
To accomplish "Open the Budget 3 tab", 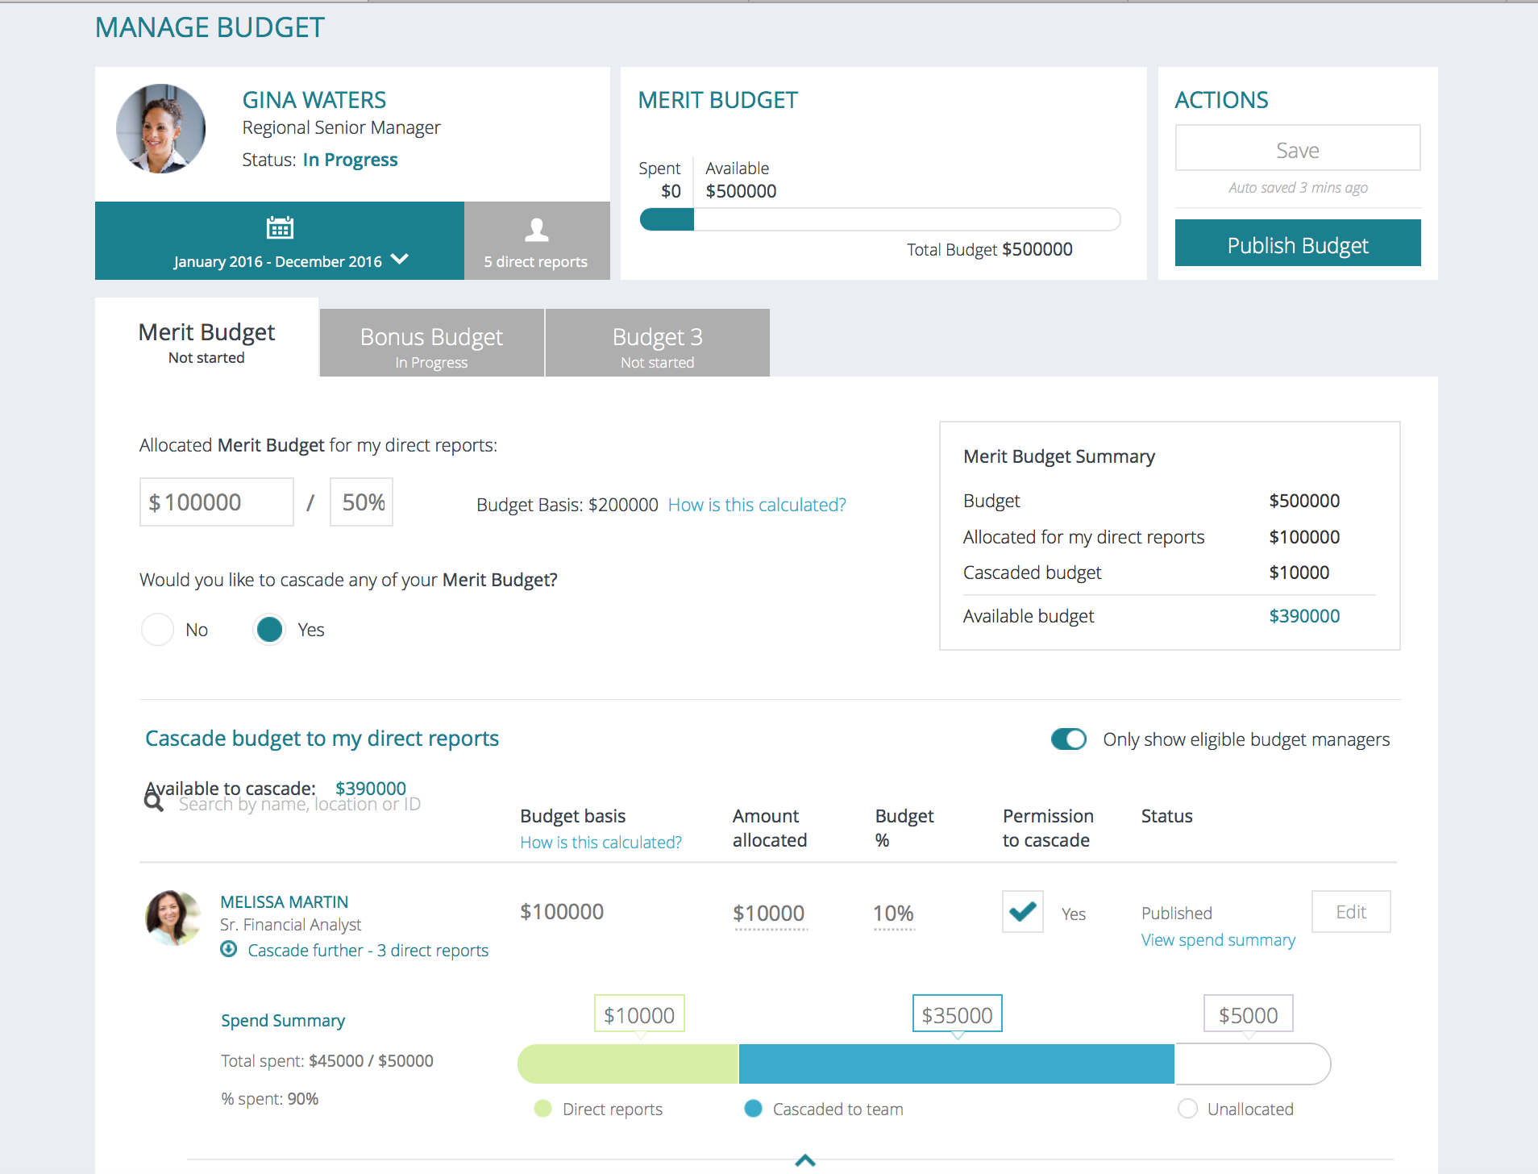I will point(657,343).
